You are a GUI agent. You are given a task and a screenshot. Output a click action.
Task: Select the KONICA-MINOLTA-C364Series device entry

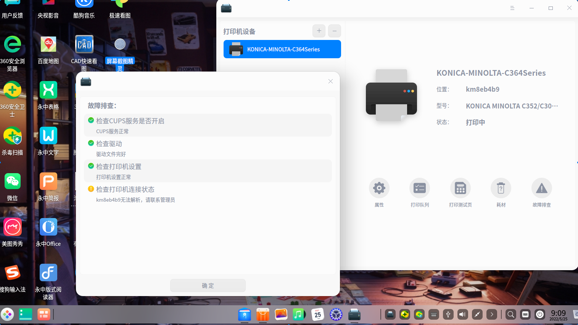[282, 49]
